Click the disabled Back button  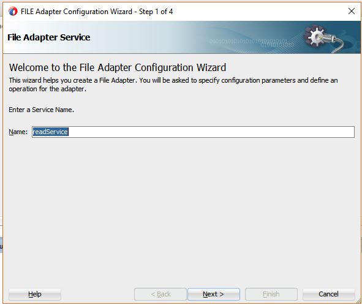[160, 294]
